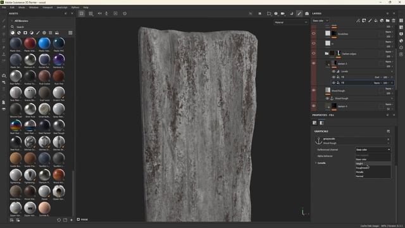This screenshot has height=228, width=405.
Task: Choose Normal in referenced channel list
Action: point(373,176)
